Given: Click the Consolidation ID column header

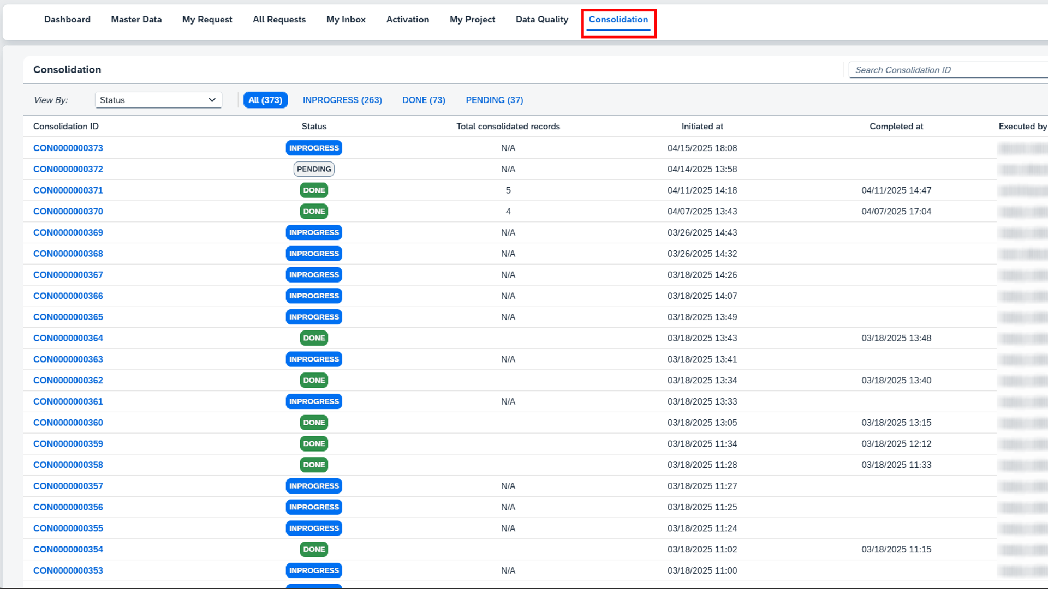Looking at the screenshot, I should tap(66, 127).
